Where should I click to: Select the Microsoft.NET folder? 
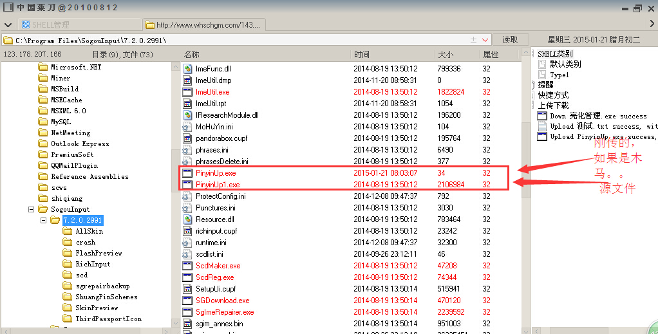[76, 67]
